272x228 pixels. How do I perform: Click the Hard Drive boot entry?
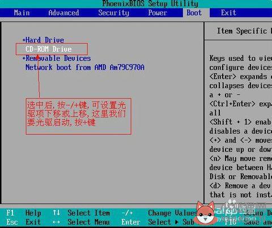point(45,40)
